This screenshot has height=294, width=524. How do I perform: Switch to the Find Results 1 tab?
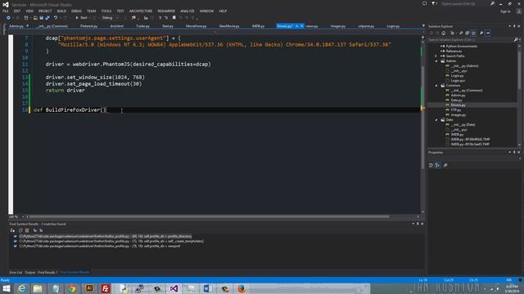click(47, 272)
